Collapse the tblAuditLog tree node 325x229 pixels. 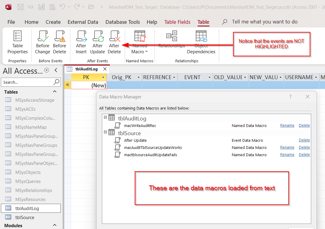(105, 117)
